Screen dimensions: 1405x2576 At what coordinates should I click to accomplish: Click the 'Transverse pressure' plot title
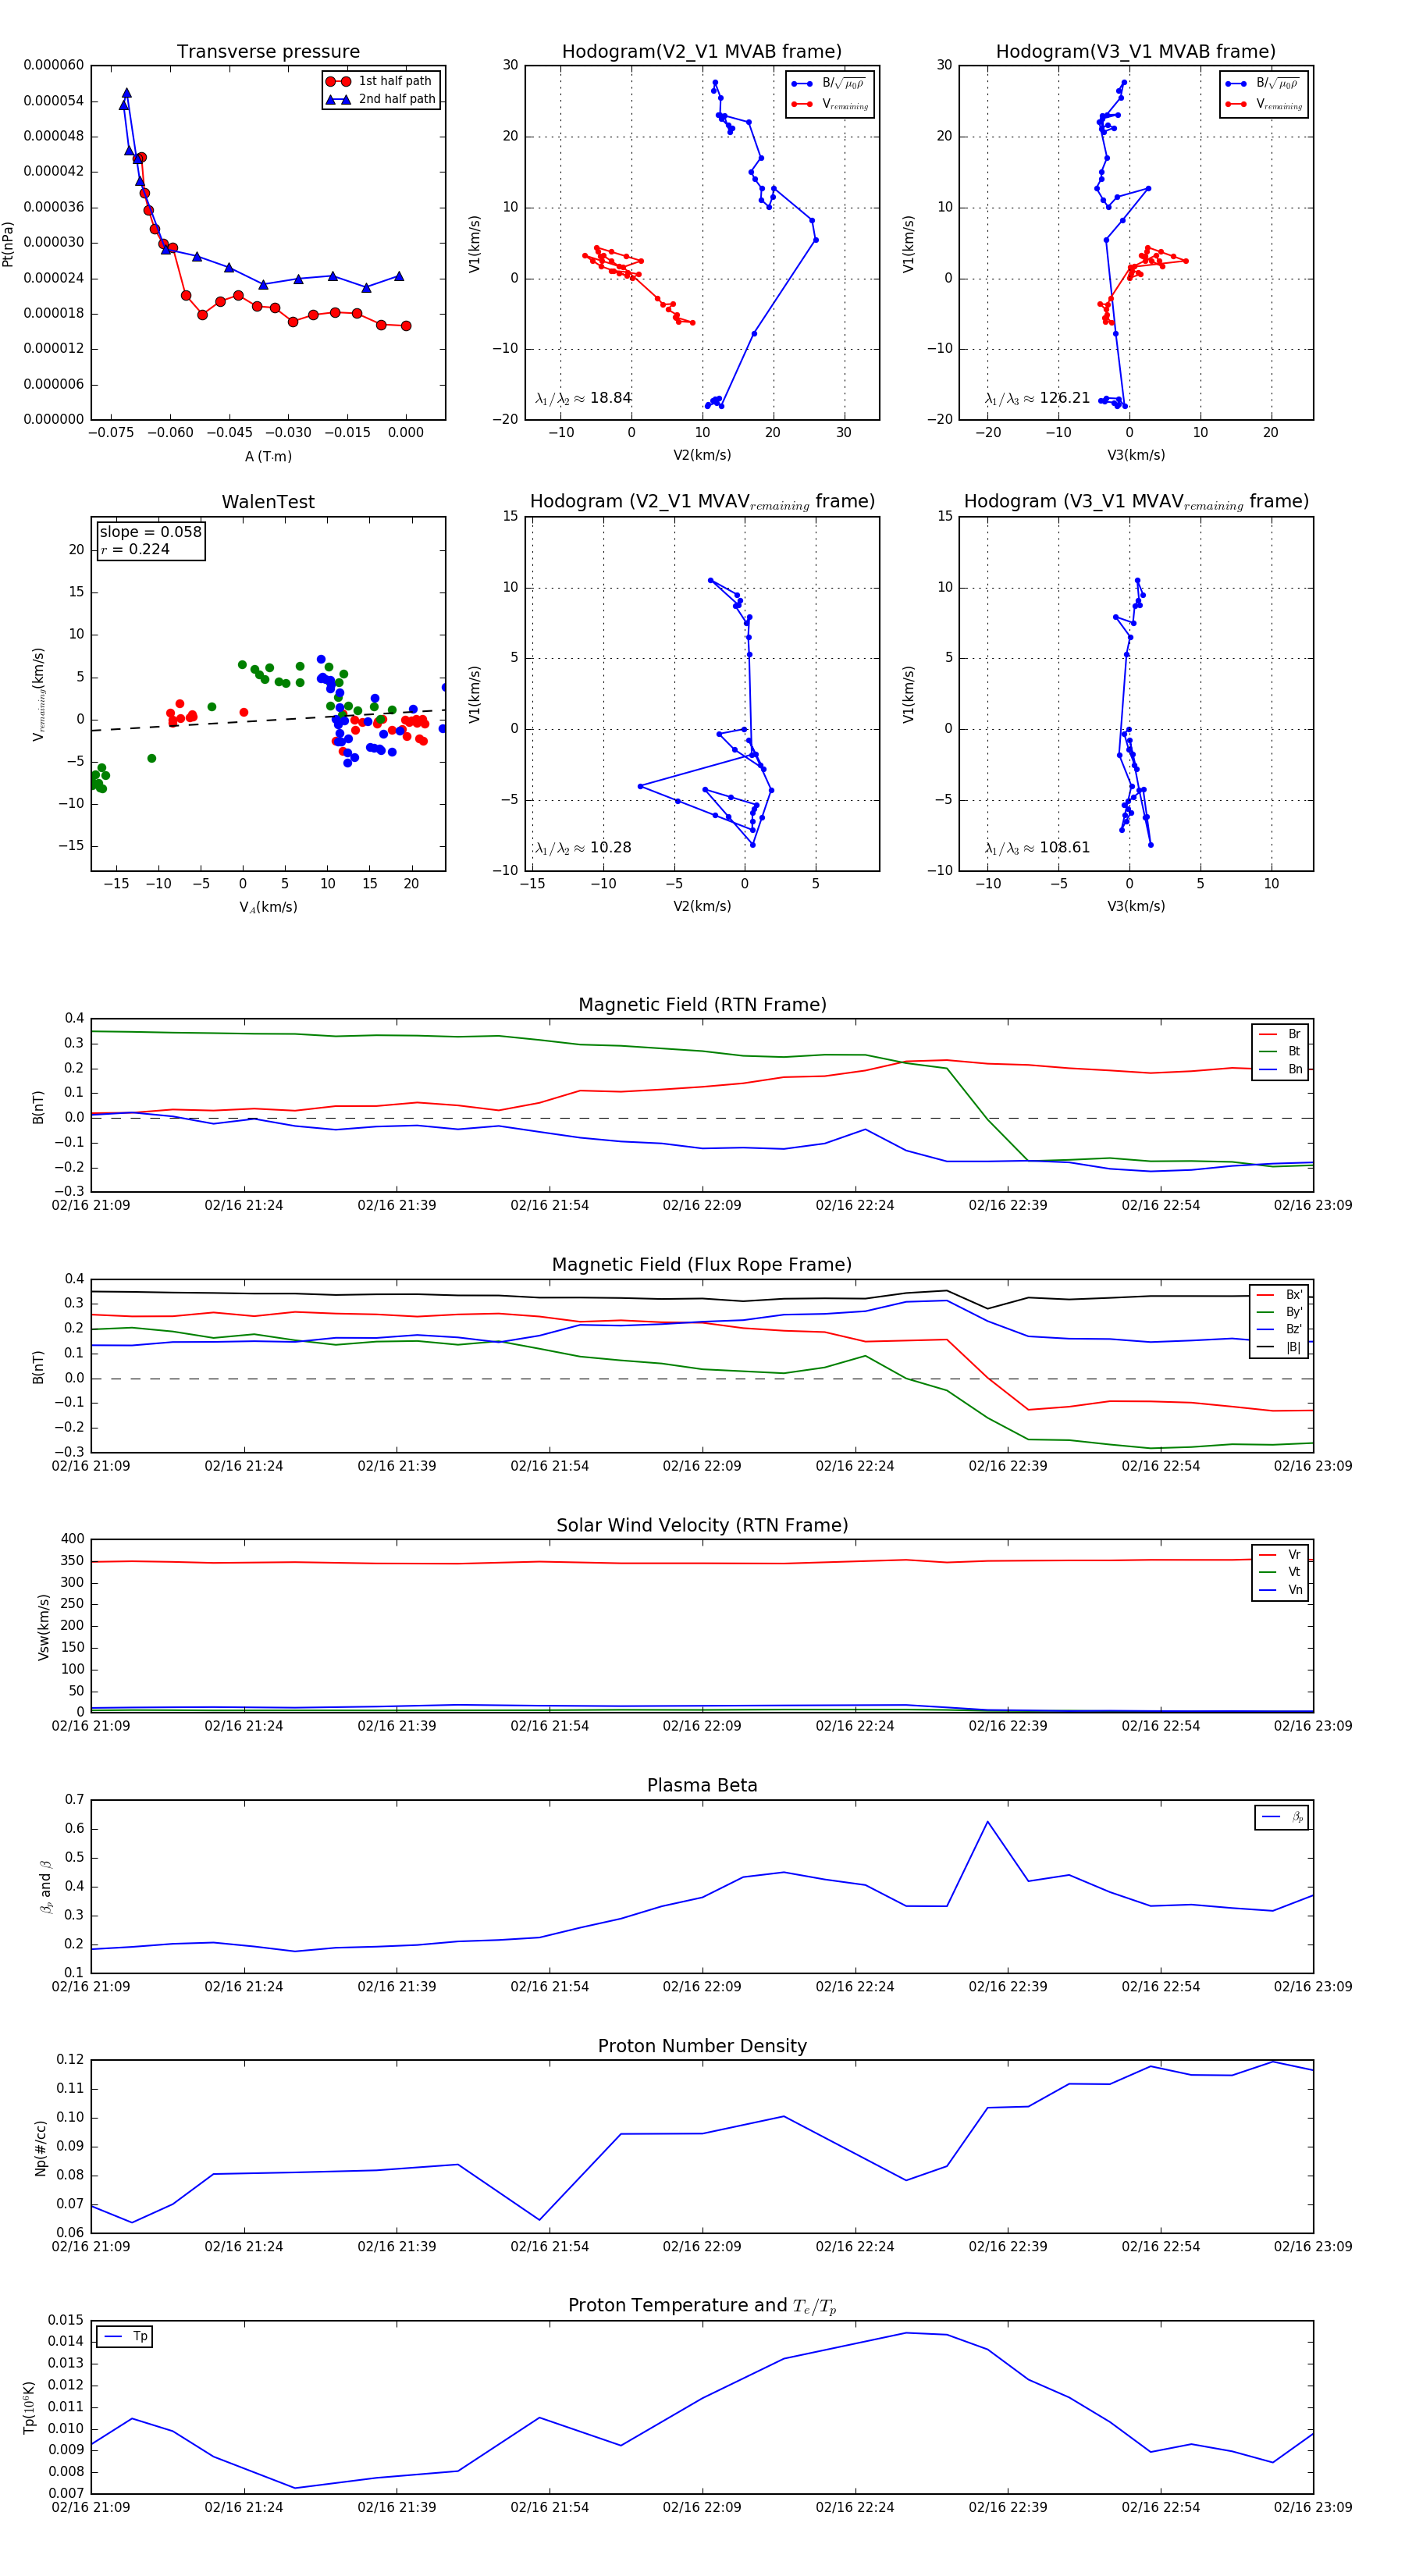click(268, 51)
